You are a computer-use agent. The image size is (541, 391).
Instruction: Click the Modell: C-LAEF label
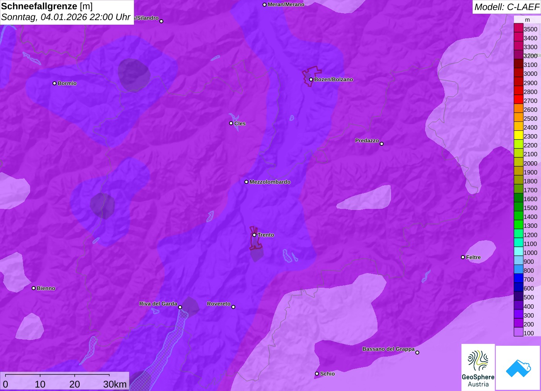click(x=507, y=7)
